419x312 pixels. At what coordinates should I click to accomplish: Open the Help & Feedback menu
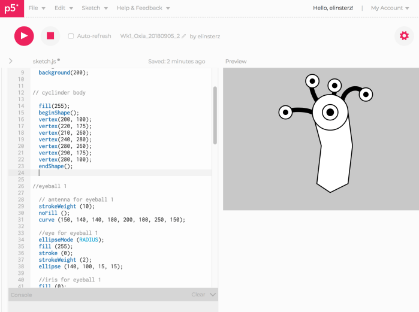tap(143, 8)
